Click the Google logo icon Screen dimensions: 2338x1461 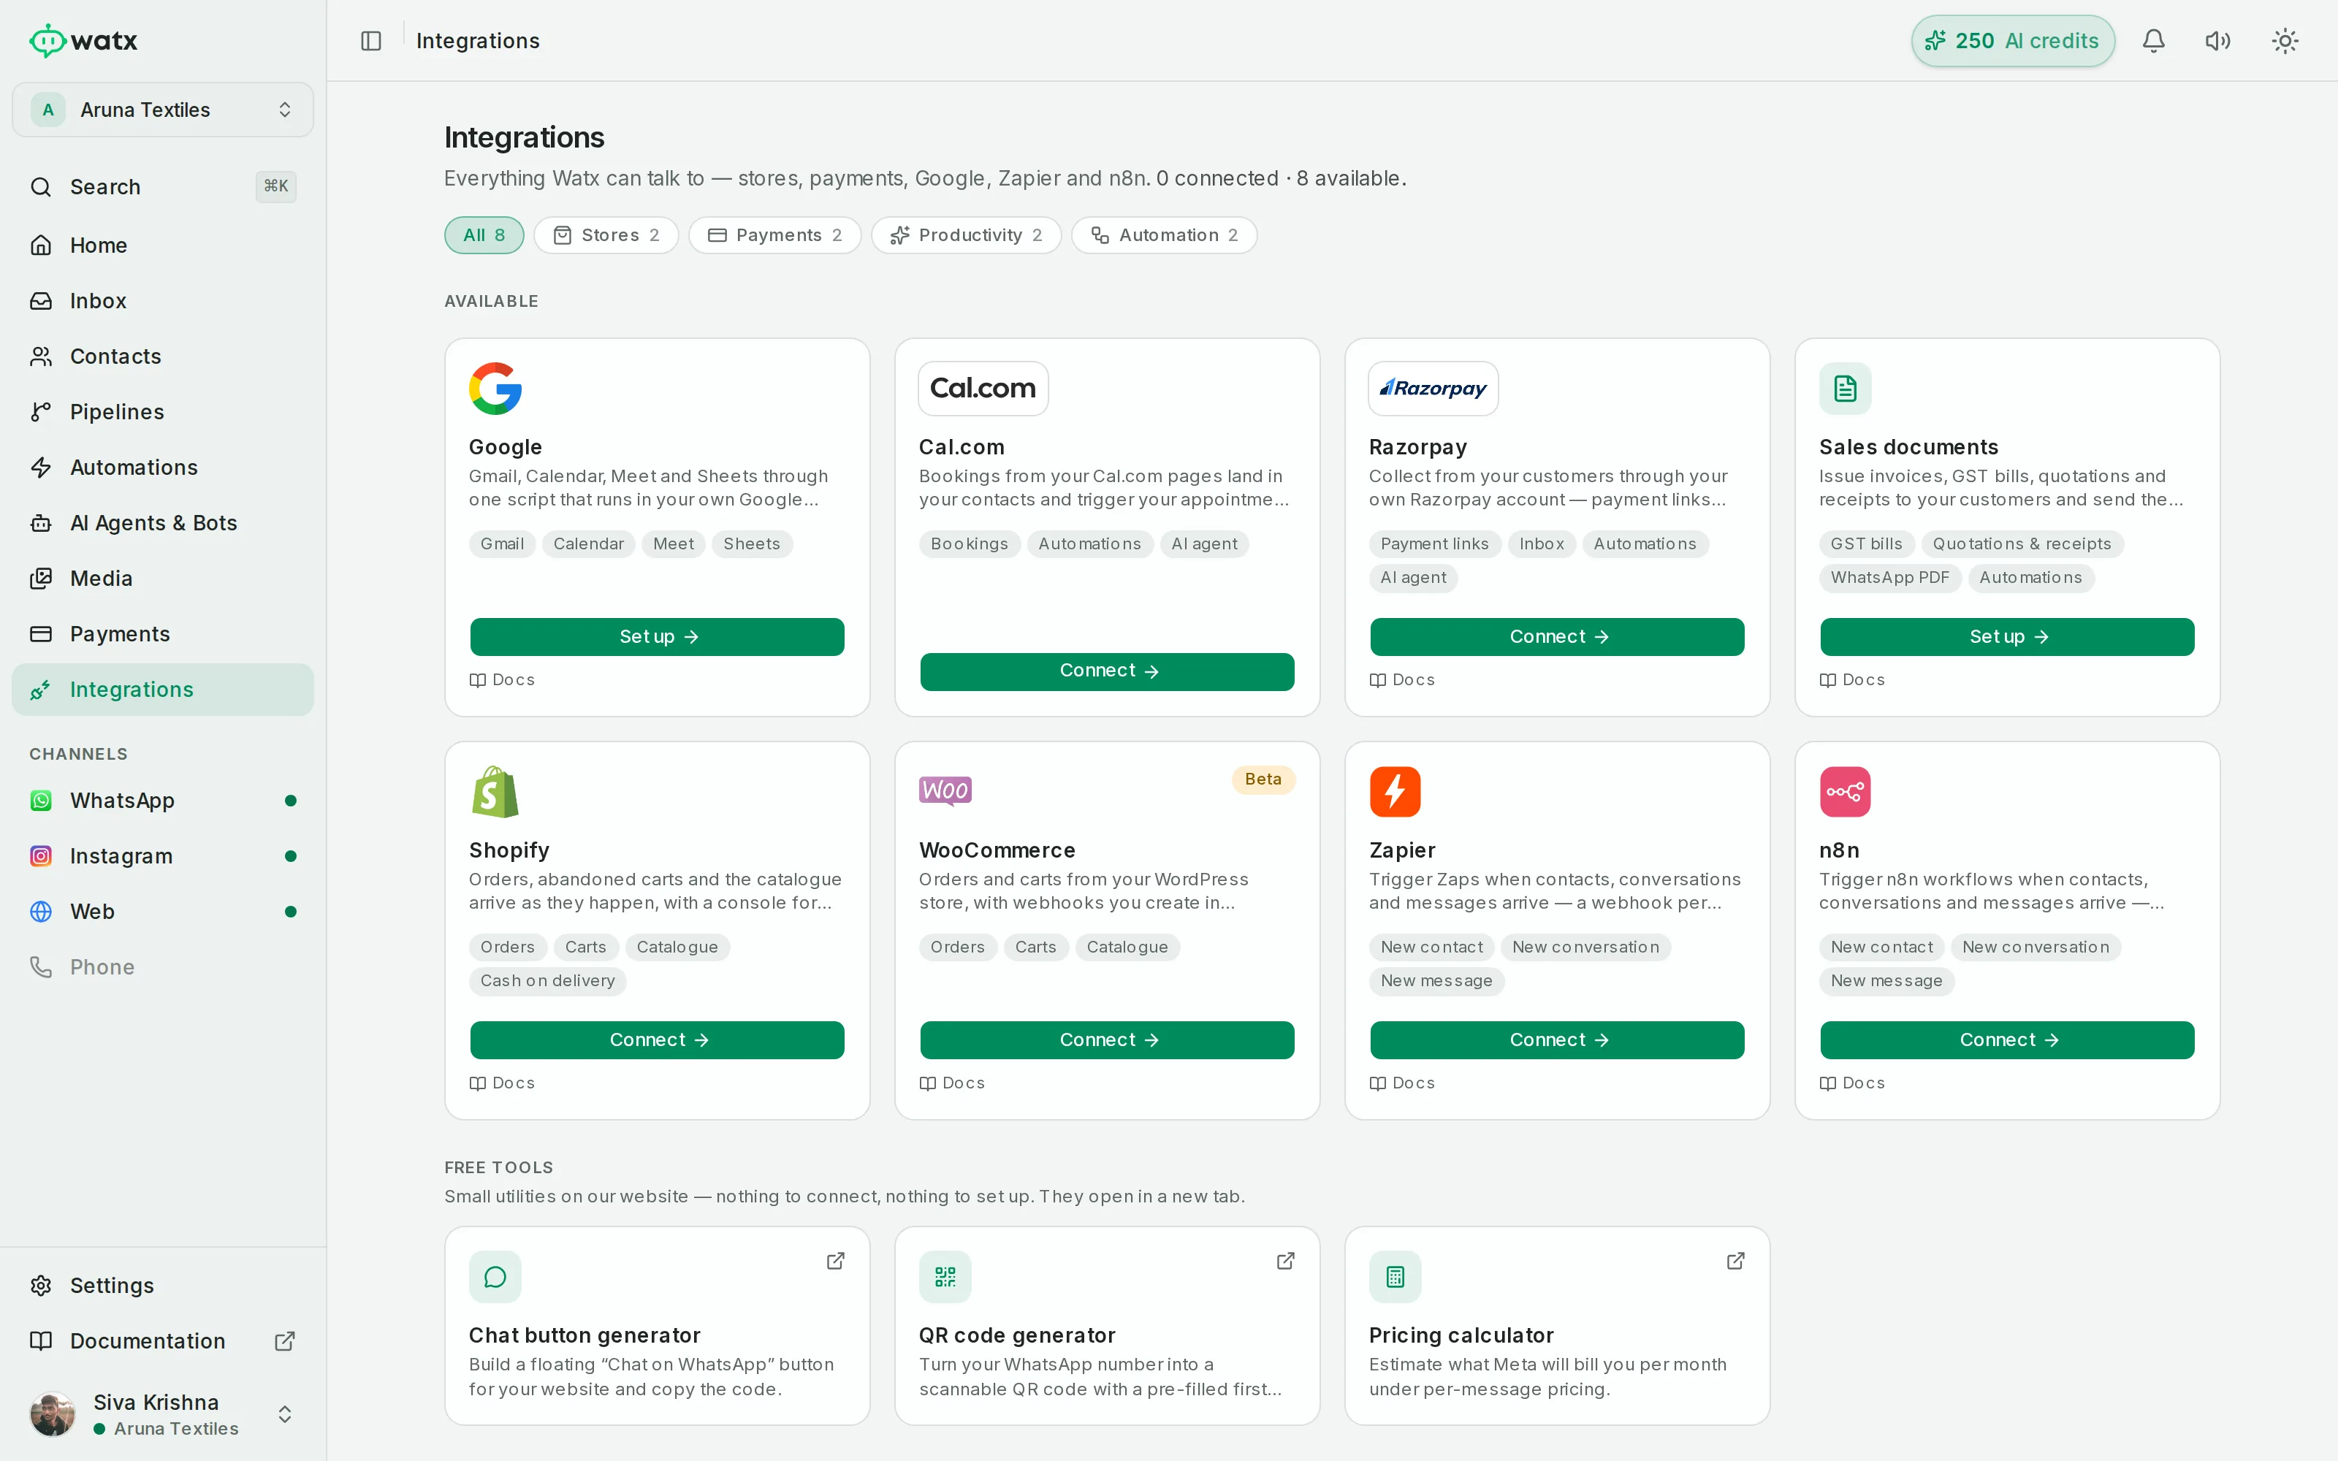[x=495, y=389]
